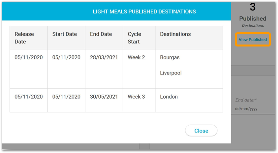Select the Week 3 cycle cell
Image resolution: width=278 pixels, height=153 pixels.
[139, 100]
